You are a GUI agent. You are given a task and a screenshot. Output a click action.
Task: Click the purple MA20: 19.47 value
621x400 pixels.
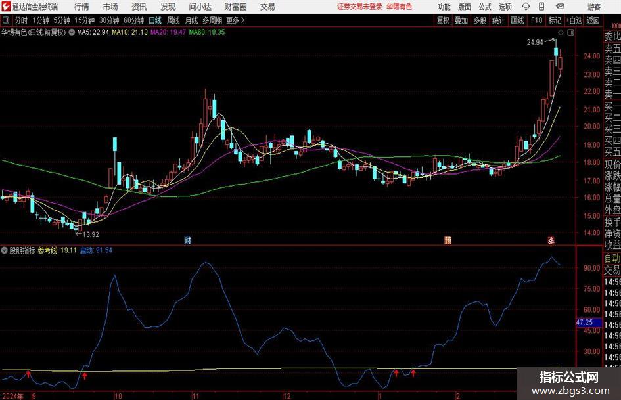point(168,32)
